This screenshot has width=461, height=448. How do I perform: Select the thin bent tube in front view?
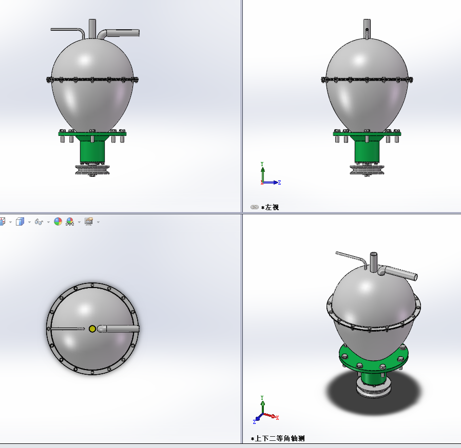click(x=68, y=30)
